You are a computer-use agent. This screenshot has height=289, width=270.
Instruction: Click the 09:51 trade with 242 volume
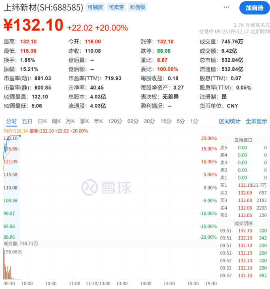pos(243,238)
